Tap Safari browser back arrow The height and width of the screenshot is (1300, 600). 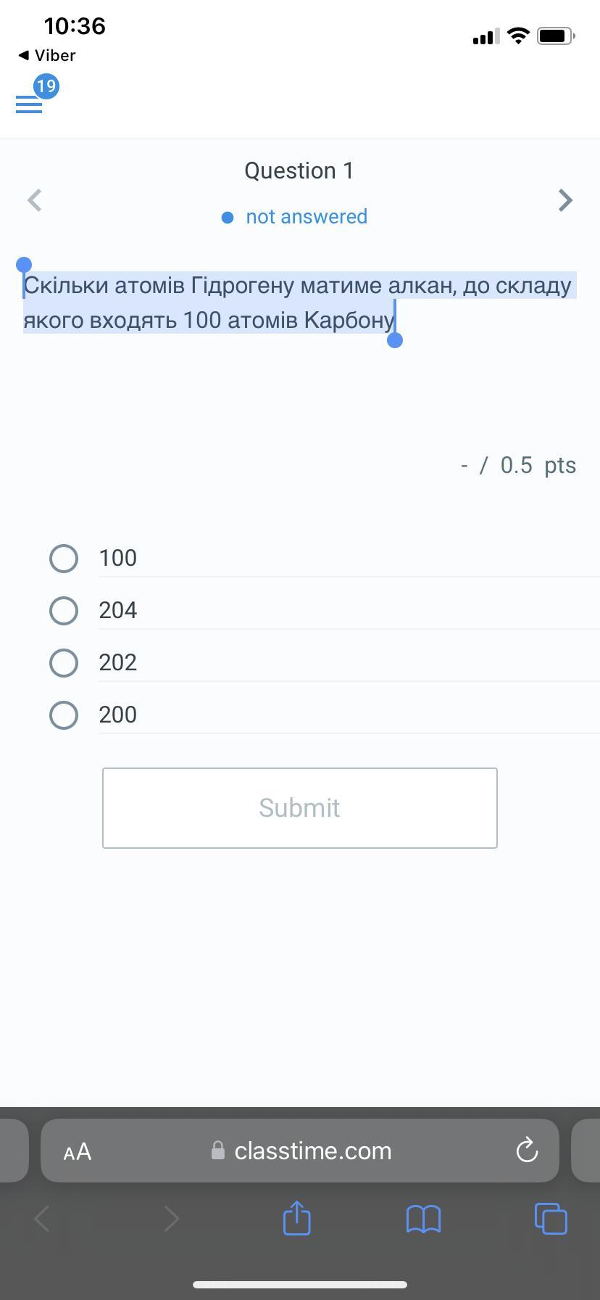coord(42,1219)
